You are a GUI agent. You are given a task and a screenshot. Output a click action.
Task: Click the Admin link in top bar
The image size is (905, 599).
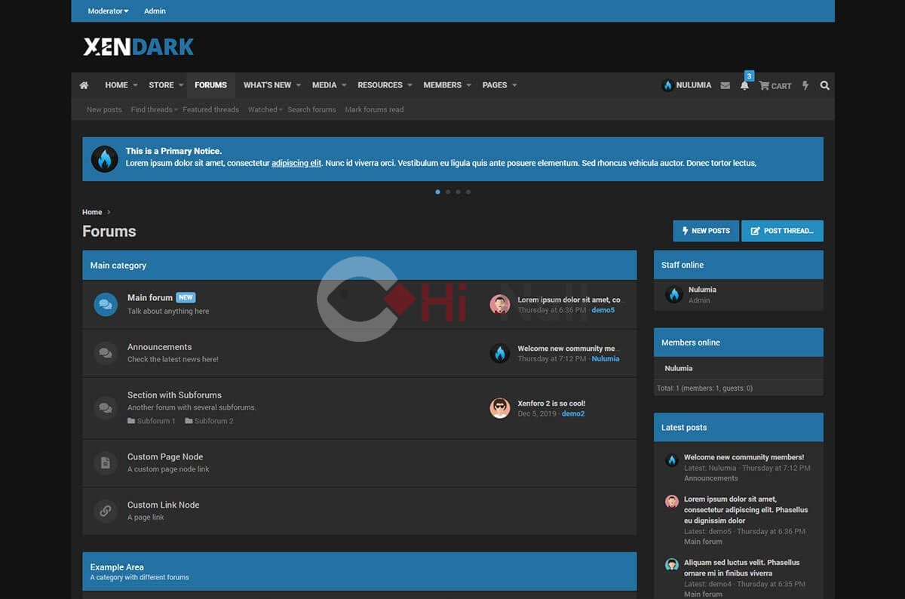click(155, 11)
